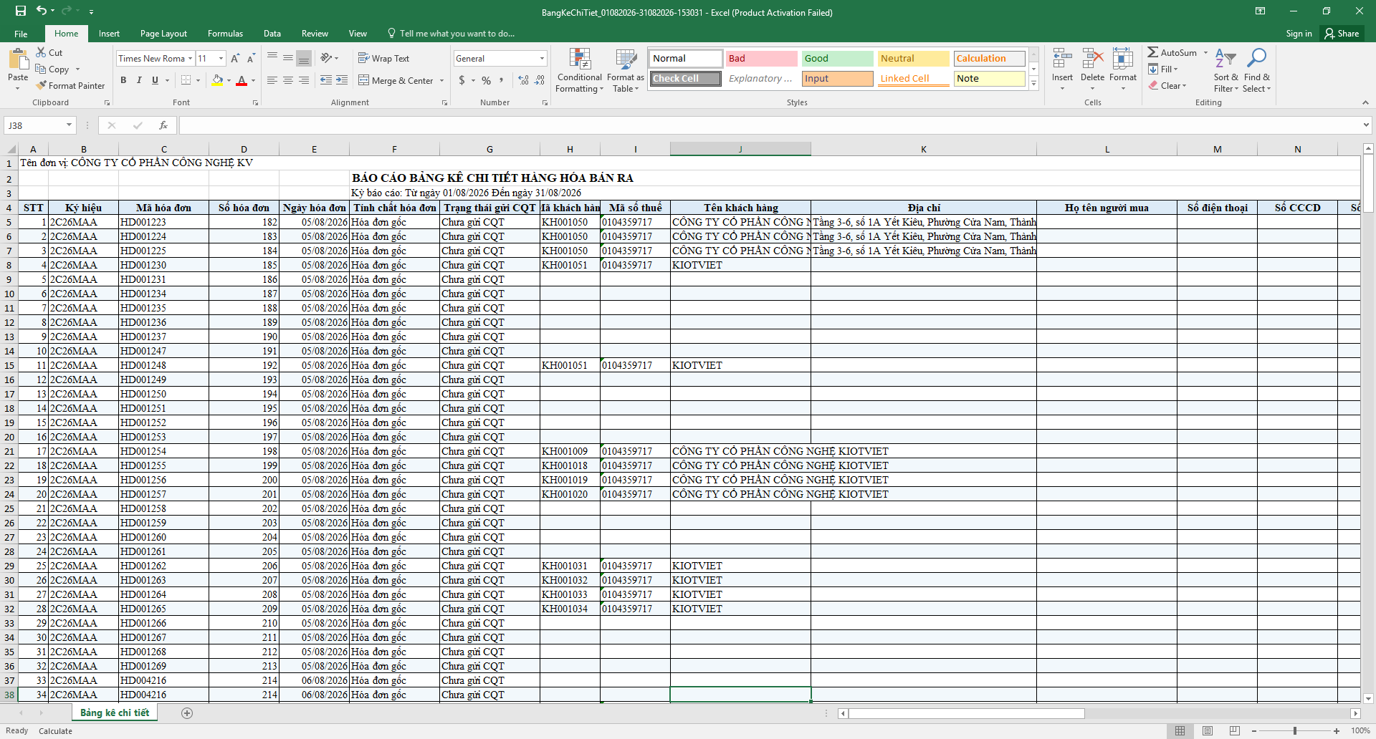Viewport: 1376px width, 739px height.
Task: Collapse the ribbon
Action: click(1365, 102)
